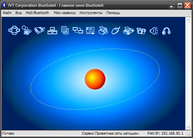Select the AV speaker service icon
This screenshot has width=193, height=138.
tap(154, 31)
